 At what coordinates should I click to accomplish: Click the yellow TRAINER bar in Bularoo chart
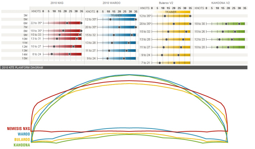[x=171, y=12]
